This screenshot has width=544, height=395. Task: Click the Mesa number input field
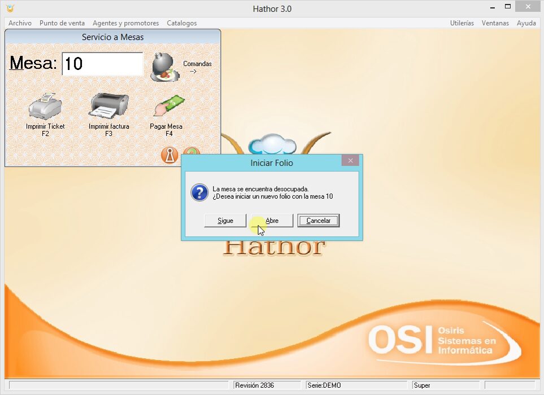(x=103, y=64)
